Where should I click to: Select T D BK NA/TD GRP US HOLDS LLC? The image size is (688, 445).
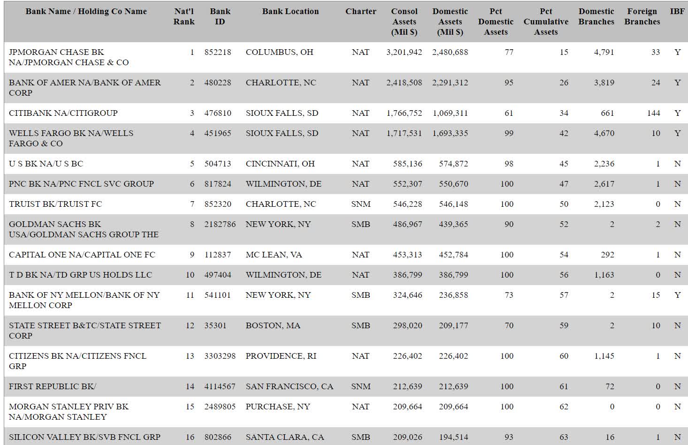[80, 275]
